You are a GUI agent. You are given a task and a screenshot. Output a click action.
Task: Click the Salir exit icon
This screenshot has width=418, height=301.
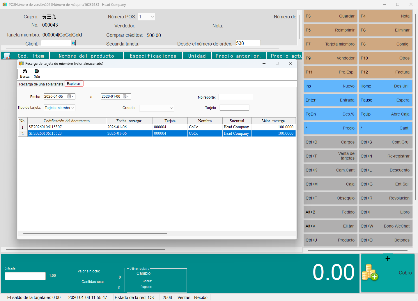tap(37, 71)
